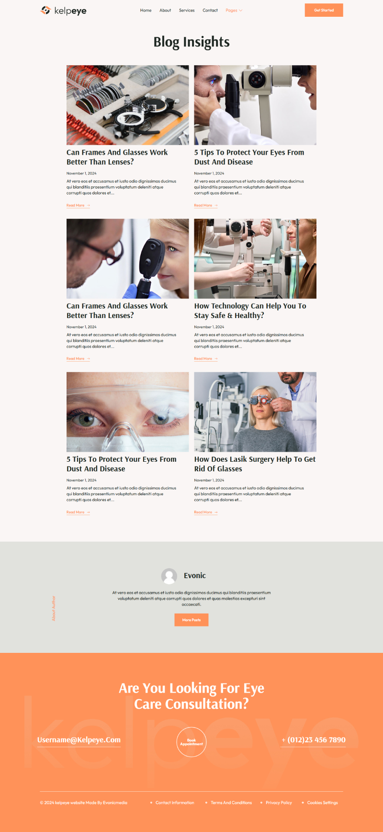Open Cookies Settings in the footer
The image size is (383, 832).
click(x=323, y=803)
